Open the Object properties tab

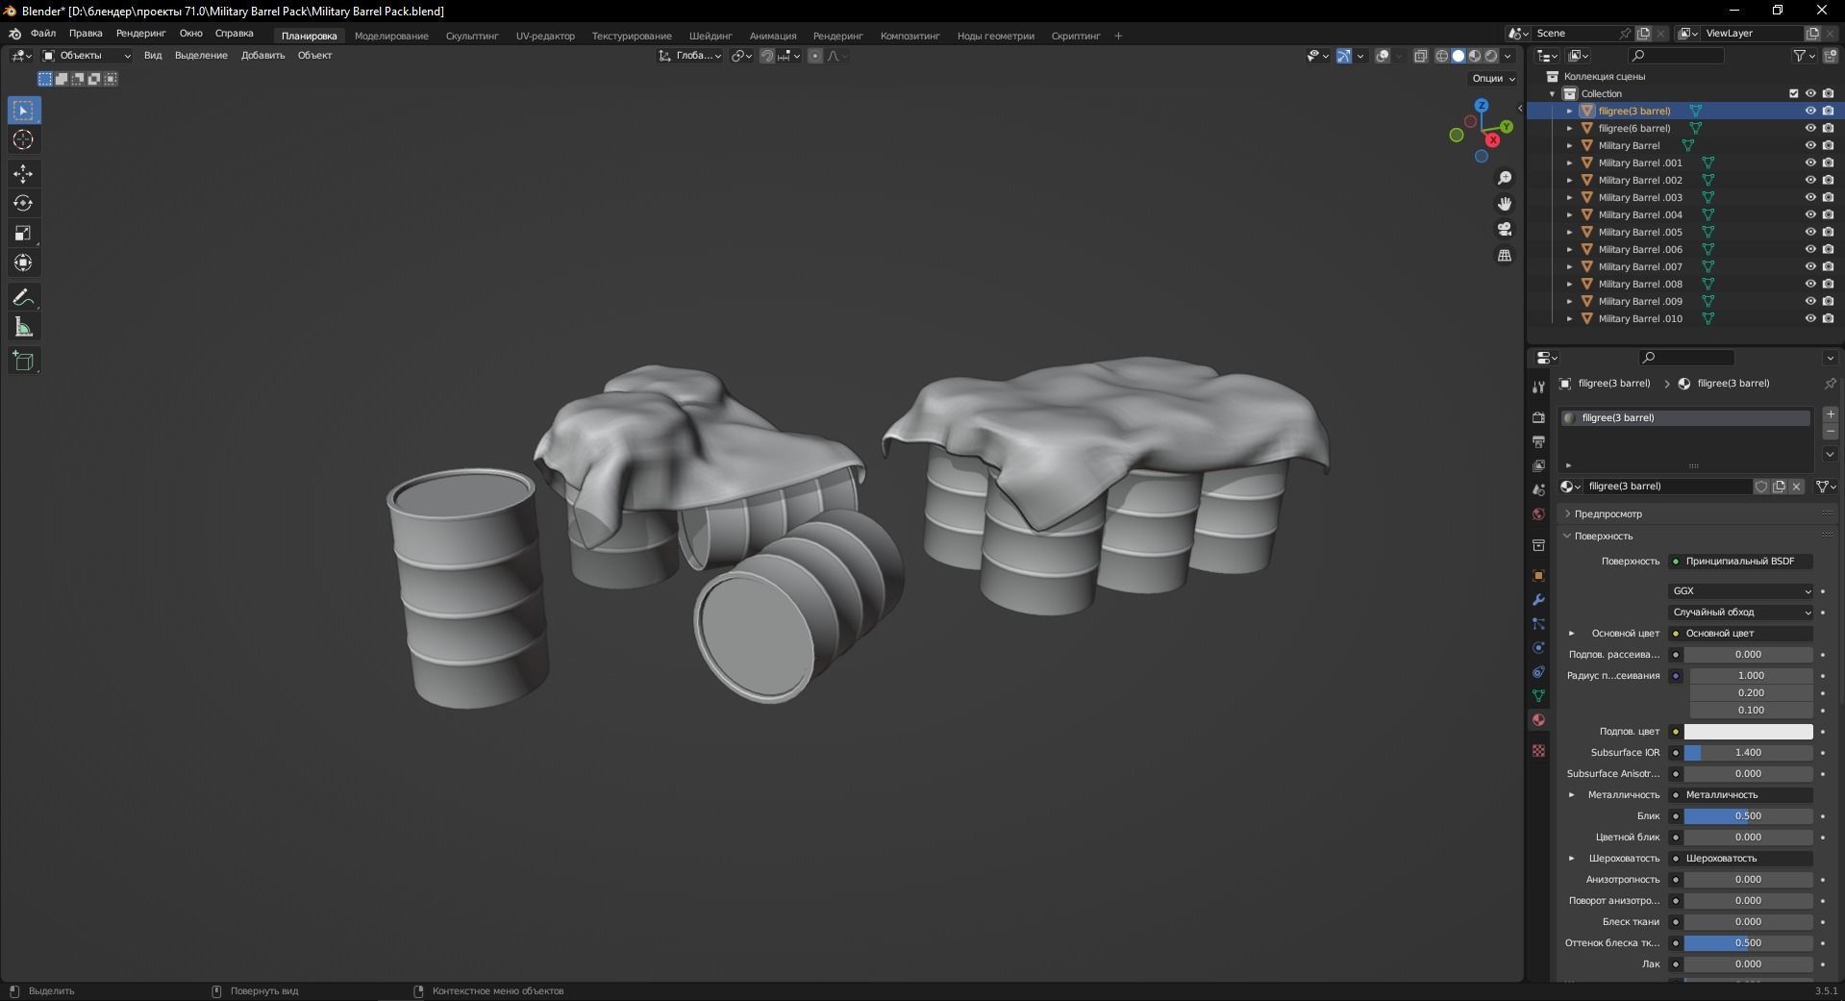click(x=1538, y=576)
